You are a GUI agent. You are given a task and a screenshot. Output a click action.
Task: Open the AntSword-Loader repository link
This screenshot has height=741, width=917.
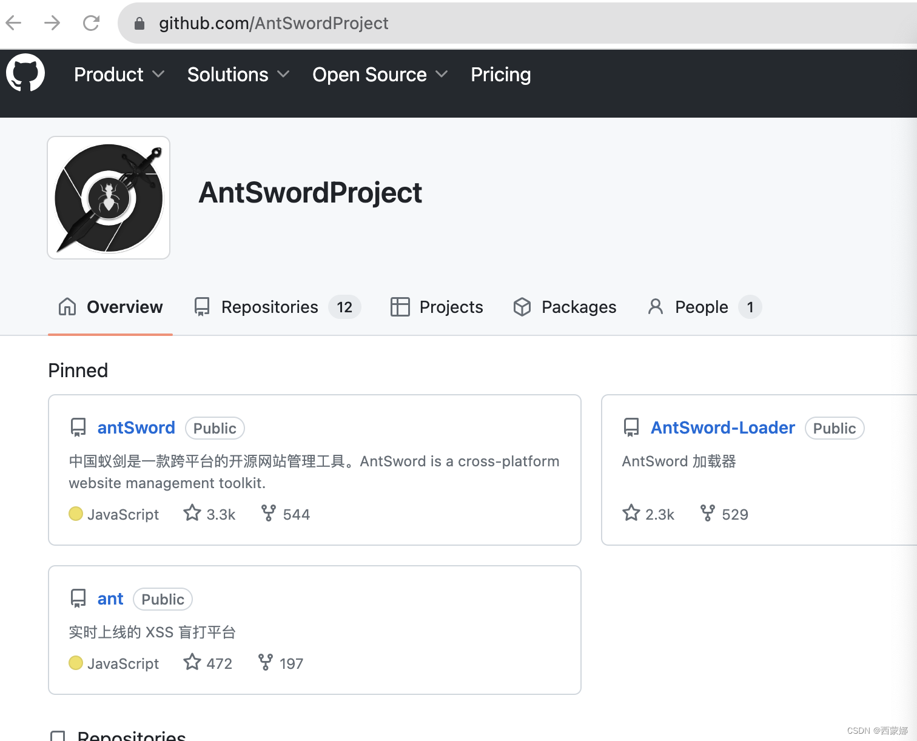pyautogui.click(x=723, y=428)
